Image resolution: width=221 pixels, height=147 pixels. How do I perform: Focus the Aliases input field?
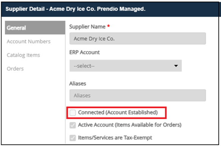point(137,95)
